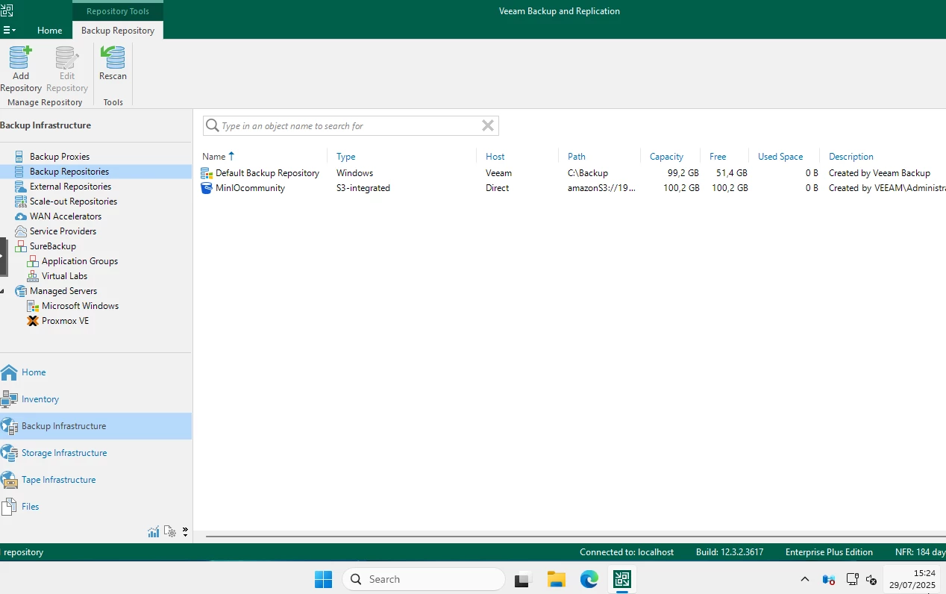Click the Tape Infrastructure icon
946x594 pixels.
[x=9, y=480]
